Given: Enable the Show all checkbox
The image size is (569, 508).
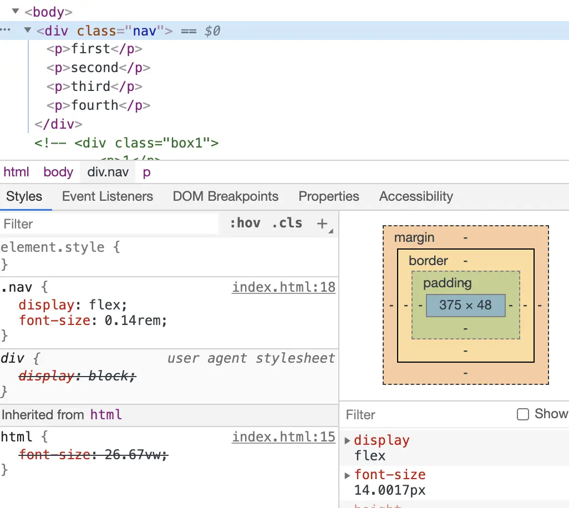Looking at the screenshot, I should click(x=522, y=414).
